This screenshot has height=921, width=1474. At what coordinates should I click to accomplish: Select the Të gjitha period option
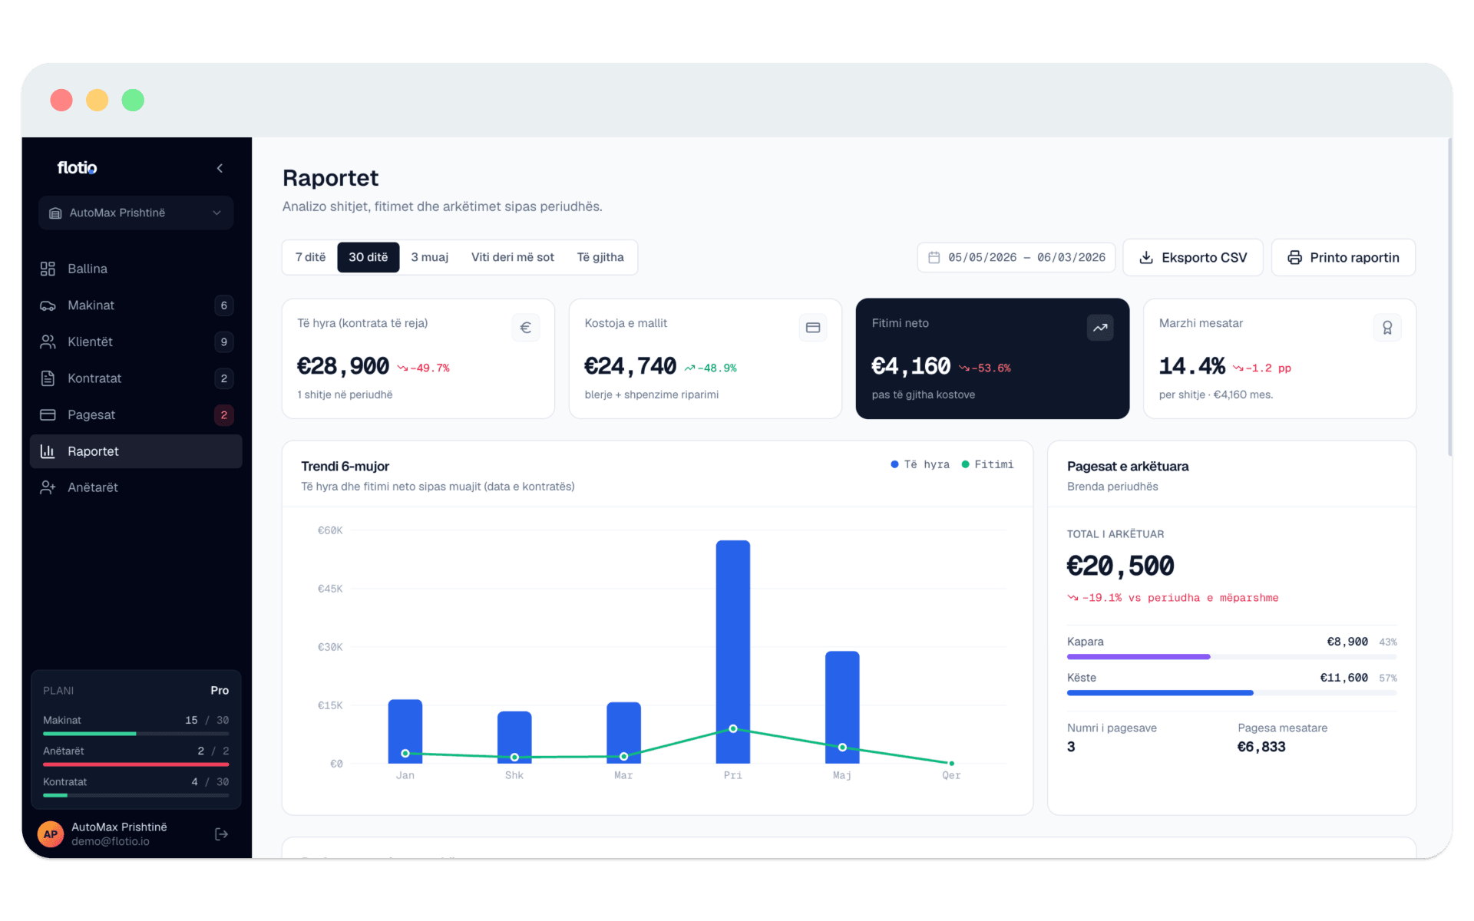[x=600, y=257]
